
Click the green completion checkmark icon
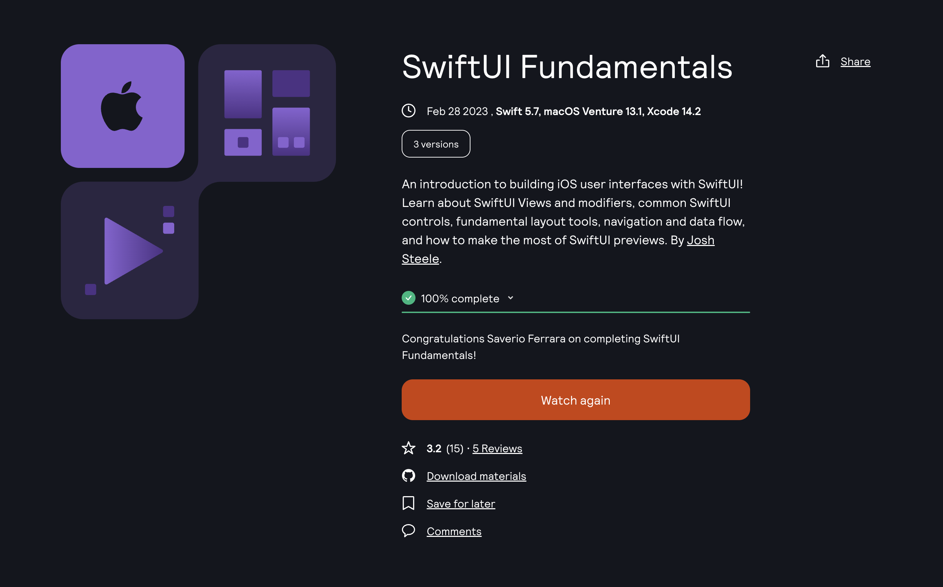[x=408, y=298]
